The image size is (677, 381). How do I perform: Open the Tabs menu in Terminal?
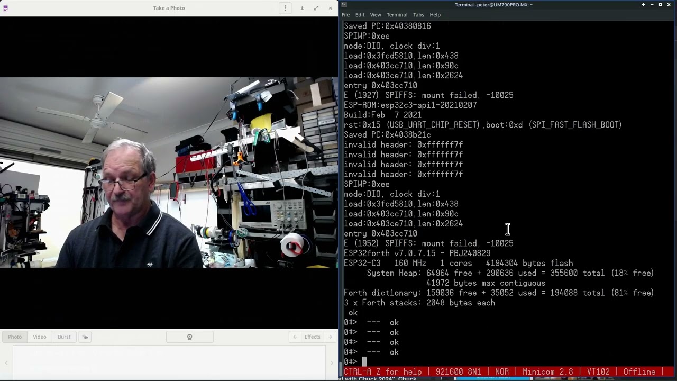pyautogui.click(x=418, y=15)
